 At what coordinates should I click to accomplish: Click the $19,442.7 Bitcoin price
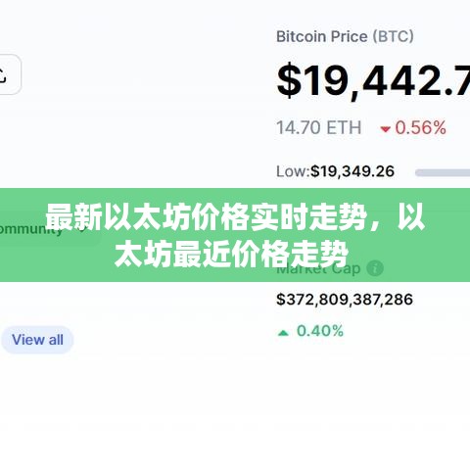coord(373,81)
